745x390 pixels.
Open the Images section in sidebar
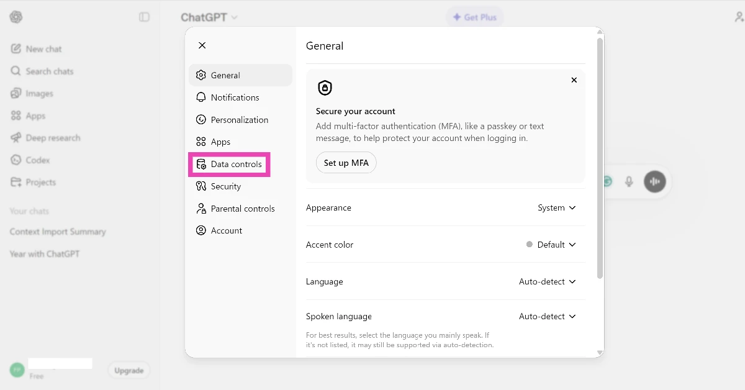(x=37, y=93)
